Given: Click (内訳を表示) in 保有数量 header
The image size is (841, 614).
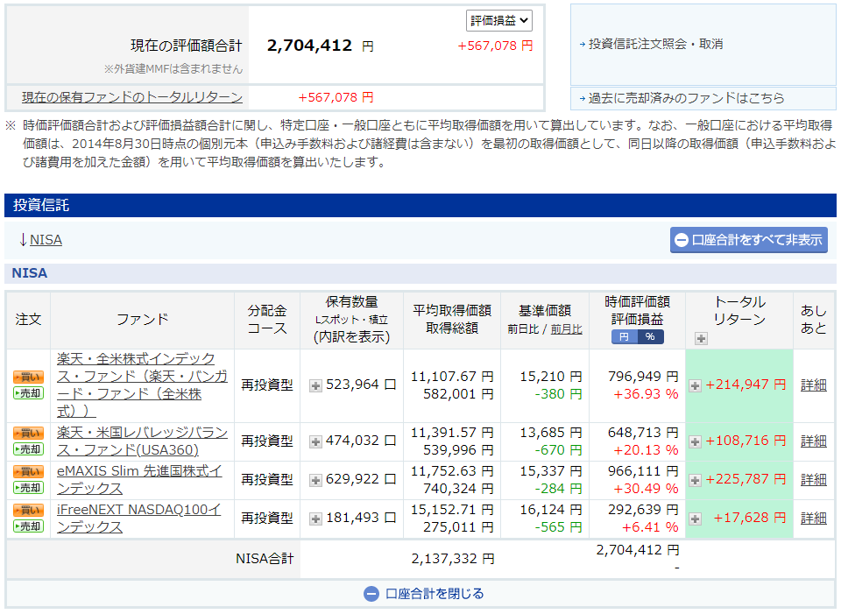Looking at the screenshot, I should tap(352, 336).
